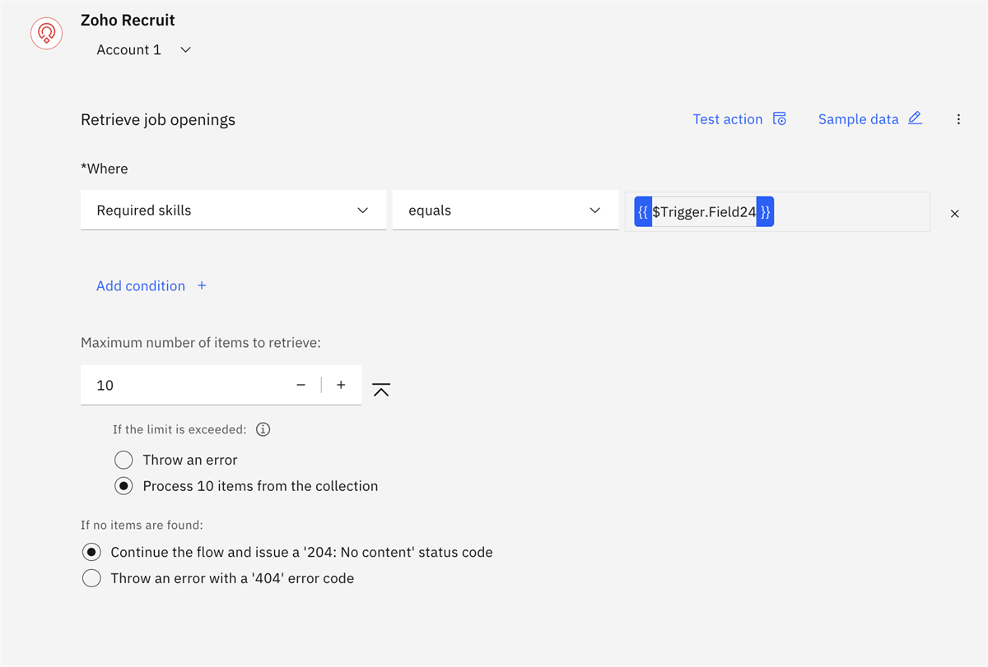Click the Add condition link

click(141, 286)
